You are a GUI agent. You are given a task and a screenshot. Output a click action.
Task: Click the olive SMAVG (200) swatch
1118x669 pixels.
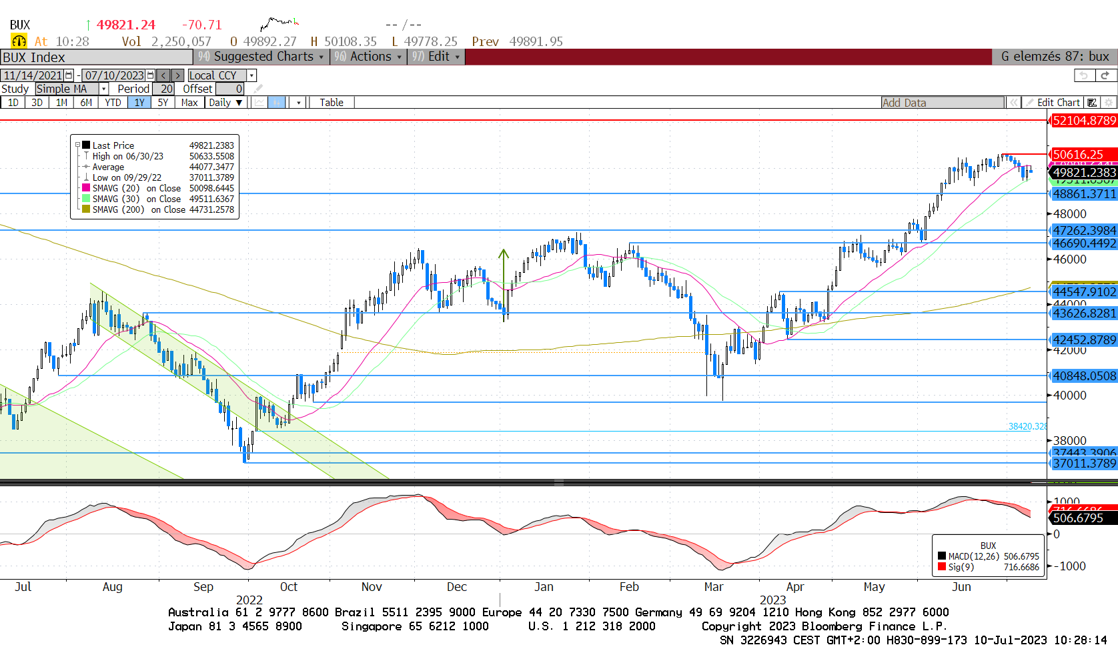coord(86,209)
